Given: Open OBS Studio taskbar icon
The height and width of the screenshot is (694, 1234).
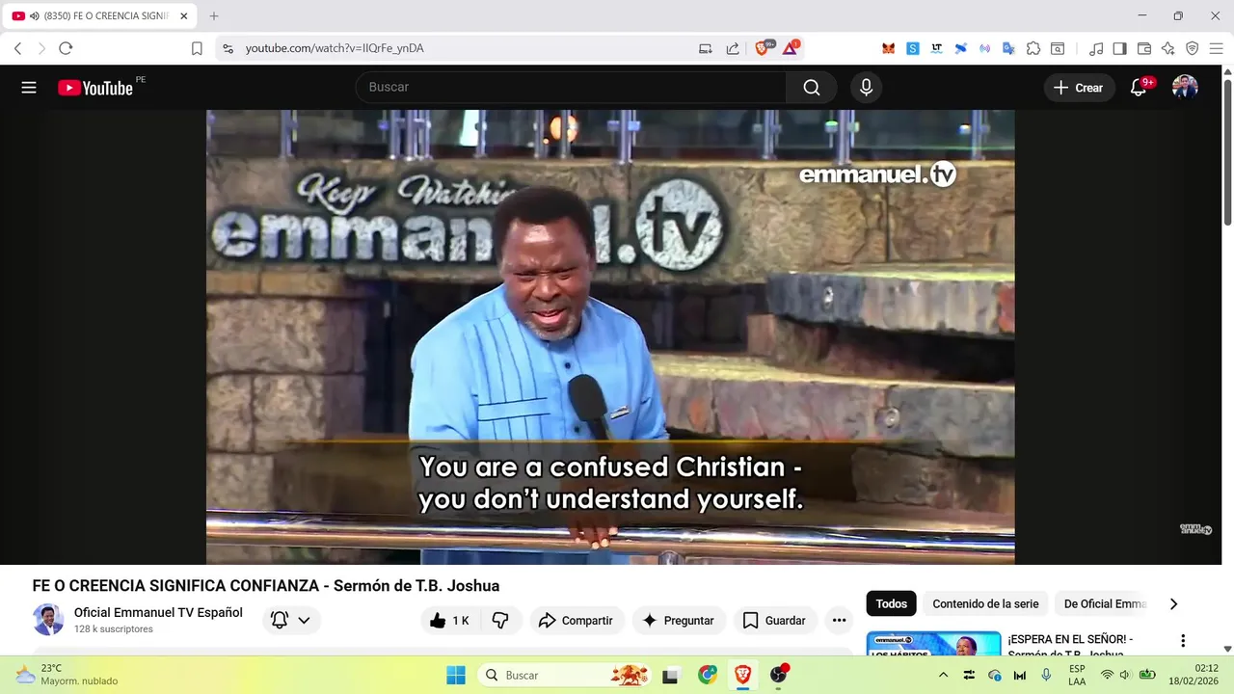Looking at the screenshot, I should 778,675.
